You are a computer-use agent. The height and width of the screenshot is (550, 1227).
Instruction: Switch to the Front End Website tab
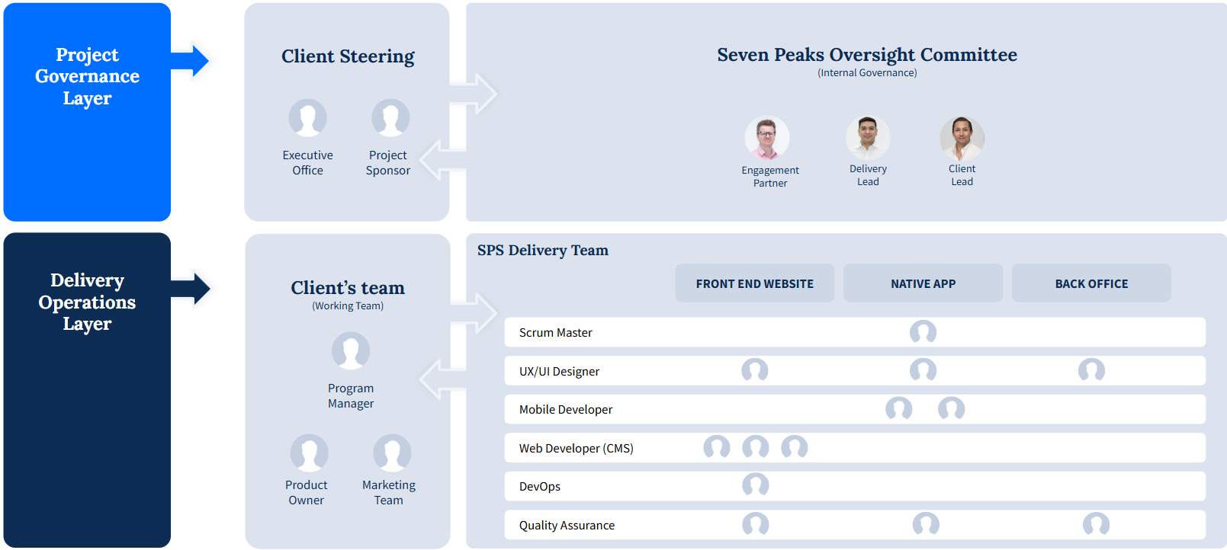754,283
